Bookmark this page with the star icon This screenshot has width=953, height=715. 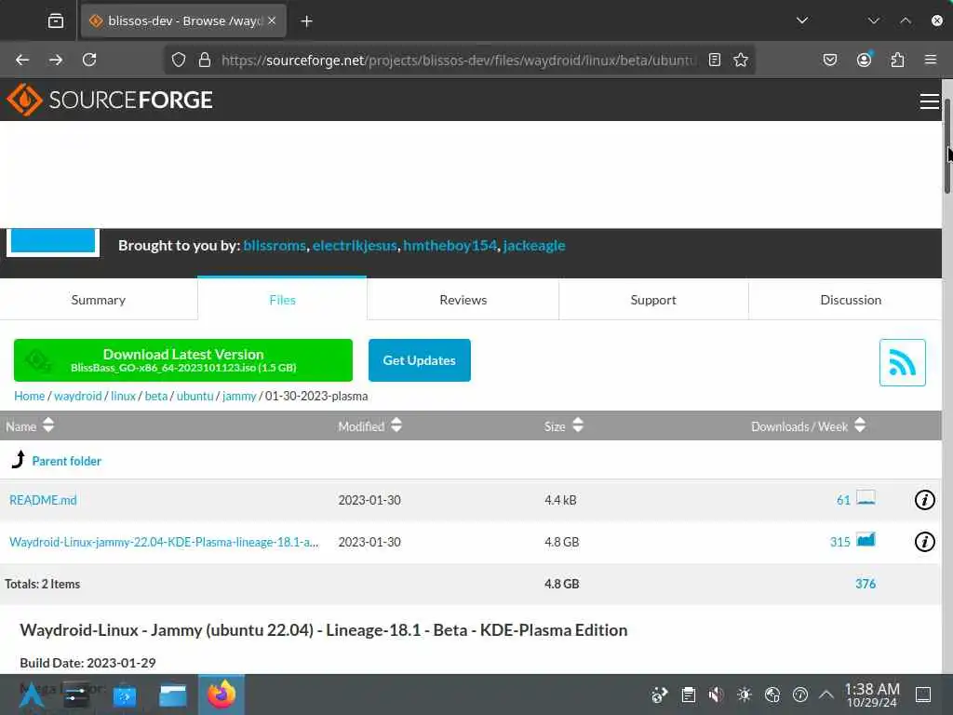click(x=741, y=60)
